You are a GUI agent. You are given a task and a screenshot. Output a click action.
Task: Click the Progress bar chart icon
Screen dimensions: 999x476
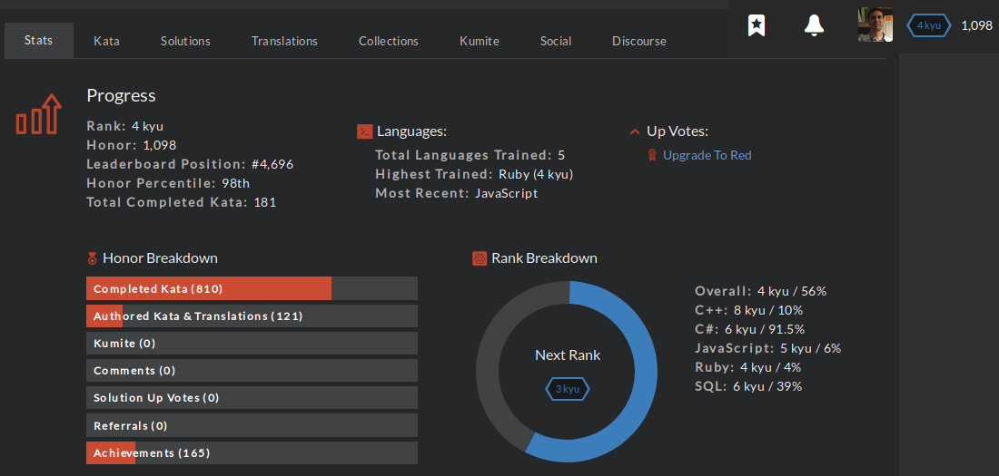click(38, 115)
